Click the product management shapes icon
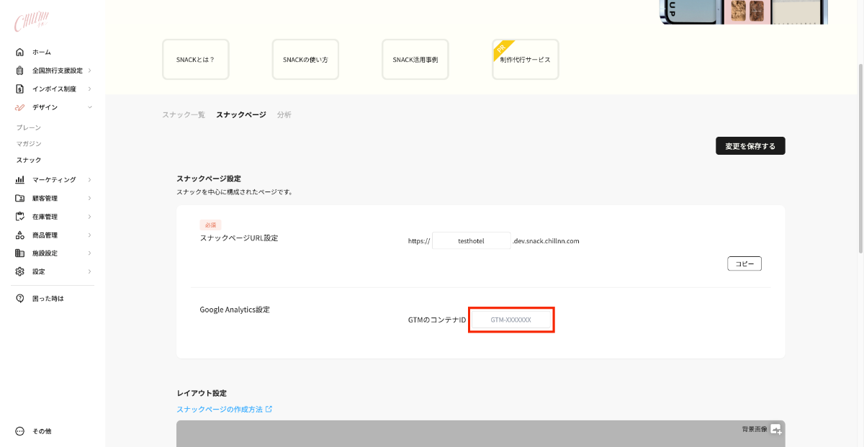 pyautogui.click(x=20, y=235)
